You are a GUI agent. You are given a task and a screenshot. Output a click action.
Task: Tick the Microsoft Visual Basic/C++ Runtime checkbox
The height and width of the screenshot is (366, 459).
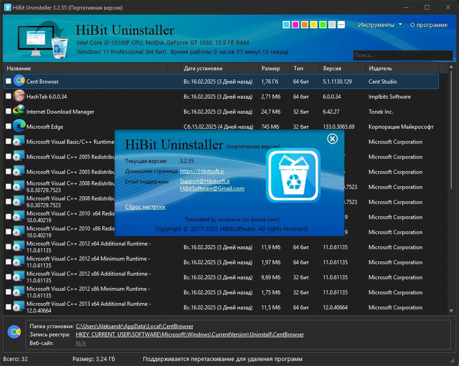(x=9, y=141)
